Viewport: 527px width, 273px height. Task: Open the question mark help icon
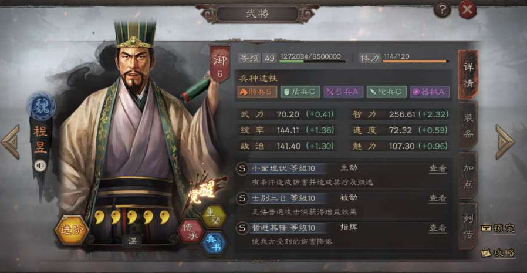coord(442,10)
